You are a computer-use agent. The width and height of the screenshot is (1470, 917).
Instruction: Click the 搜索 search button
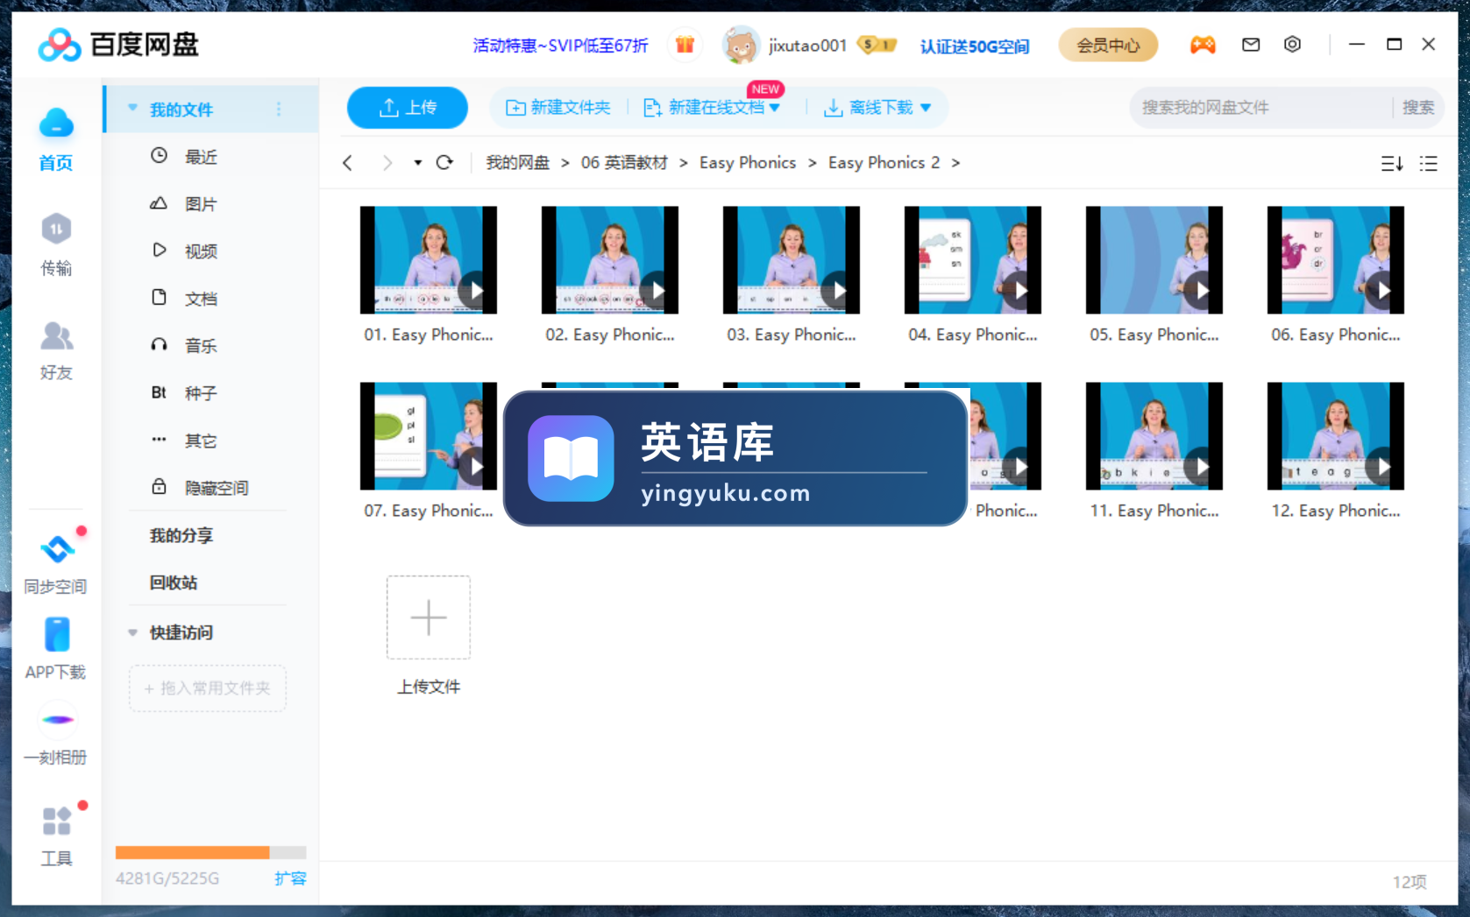pos(1417,108)
